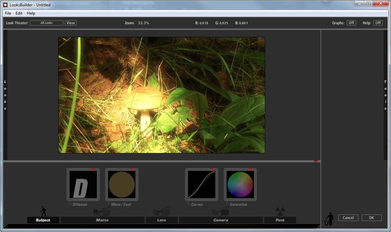The image size is (391, 232).
Task: Toggle Graphs on or off
Action: pyautogui.click(x=351, y=23)
